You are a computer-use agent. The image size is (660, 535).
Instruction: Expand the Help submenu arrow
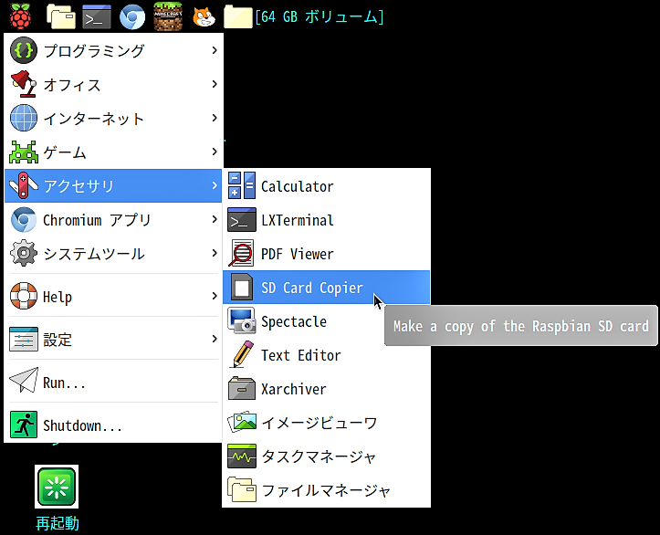tap(215, 296)
